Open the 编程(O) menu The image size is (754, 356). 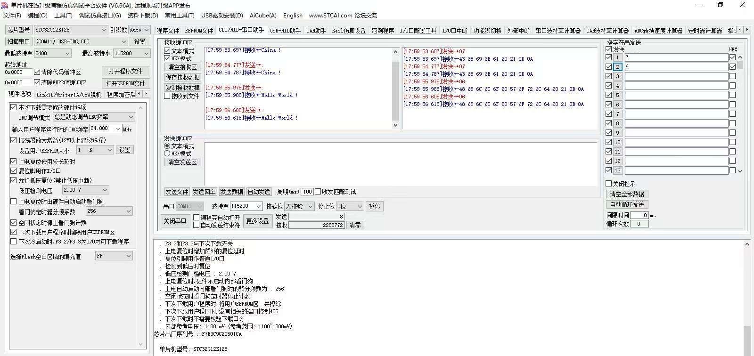pos(38,16)
